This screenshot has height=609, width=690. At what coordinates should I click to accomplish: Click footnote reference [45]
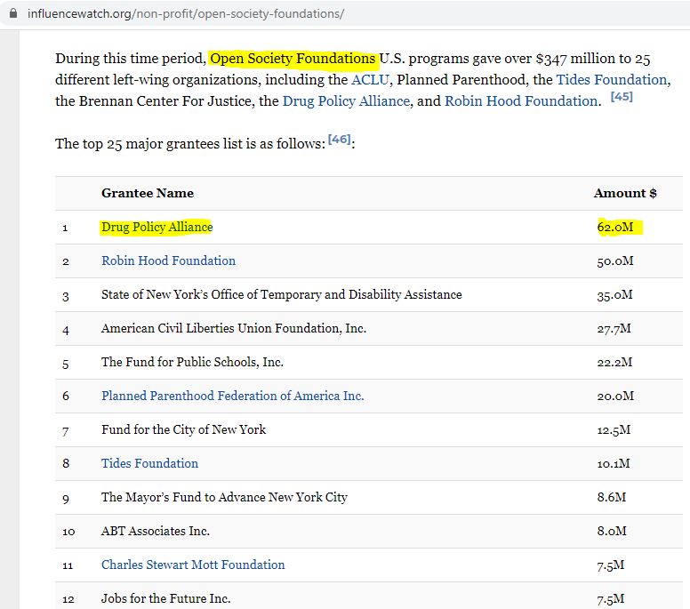[x=622, y=96]
